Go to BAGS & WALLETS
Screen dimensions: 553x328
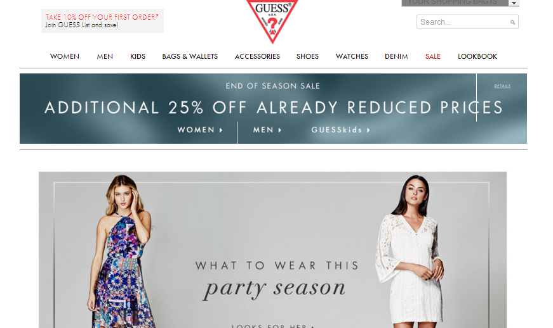190,56
